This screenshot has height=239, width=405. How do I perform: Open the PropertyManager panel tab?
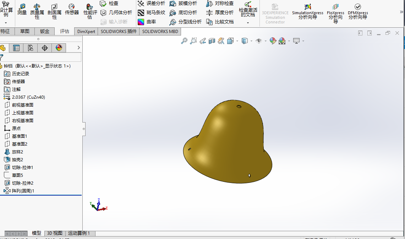[16, 48]
